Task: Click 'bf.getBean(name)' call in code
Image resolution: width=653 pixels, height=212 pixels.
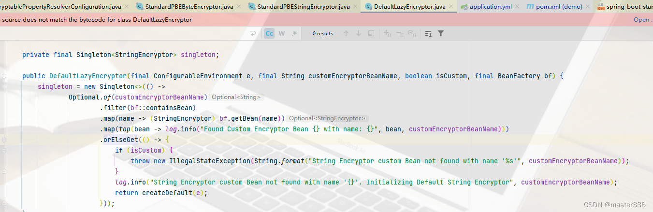Action: pos(250,118)
